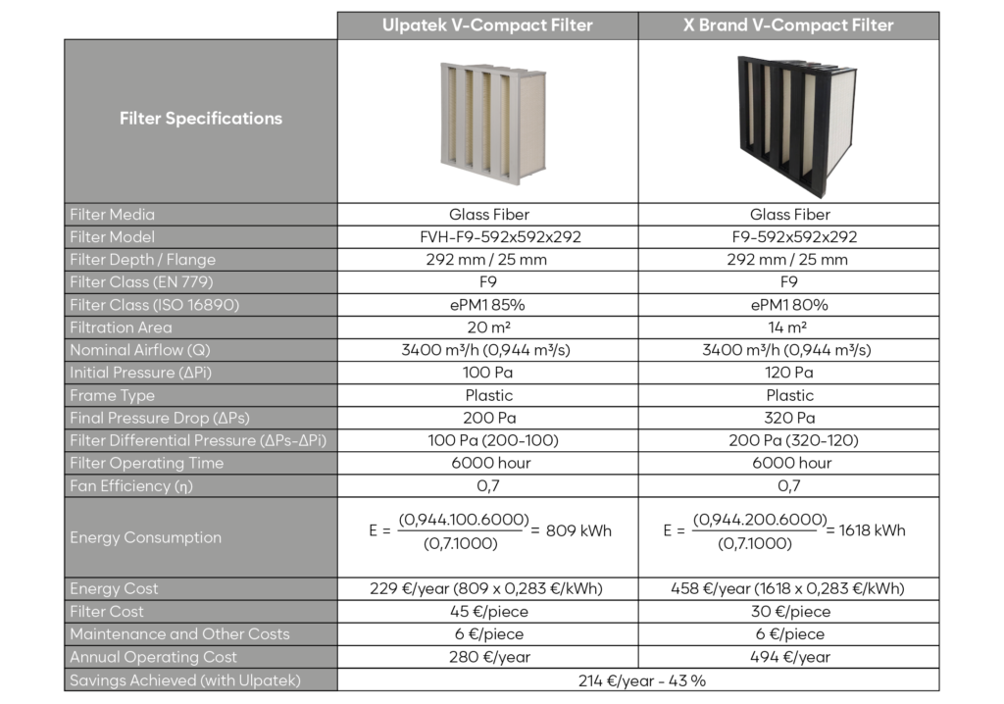Click the 'Filter Media' row label
This screenshot has height=704, width=1004.
coord(112,215)
